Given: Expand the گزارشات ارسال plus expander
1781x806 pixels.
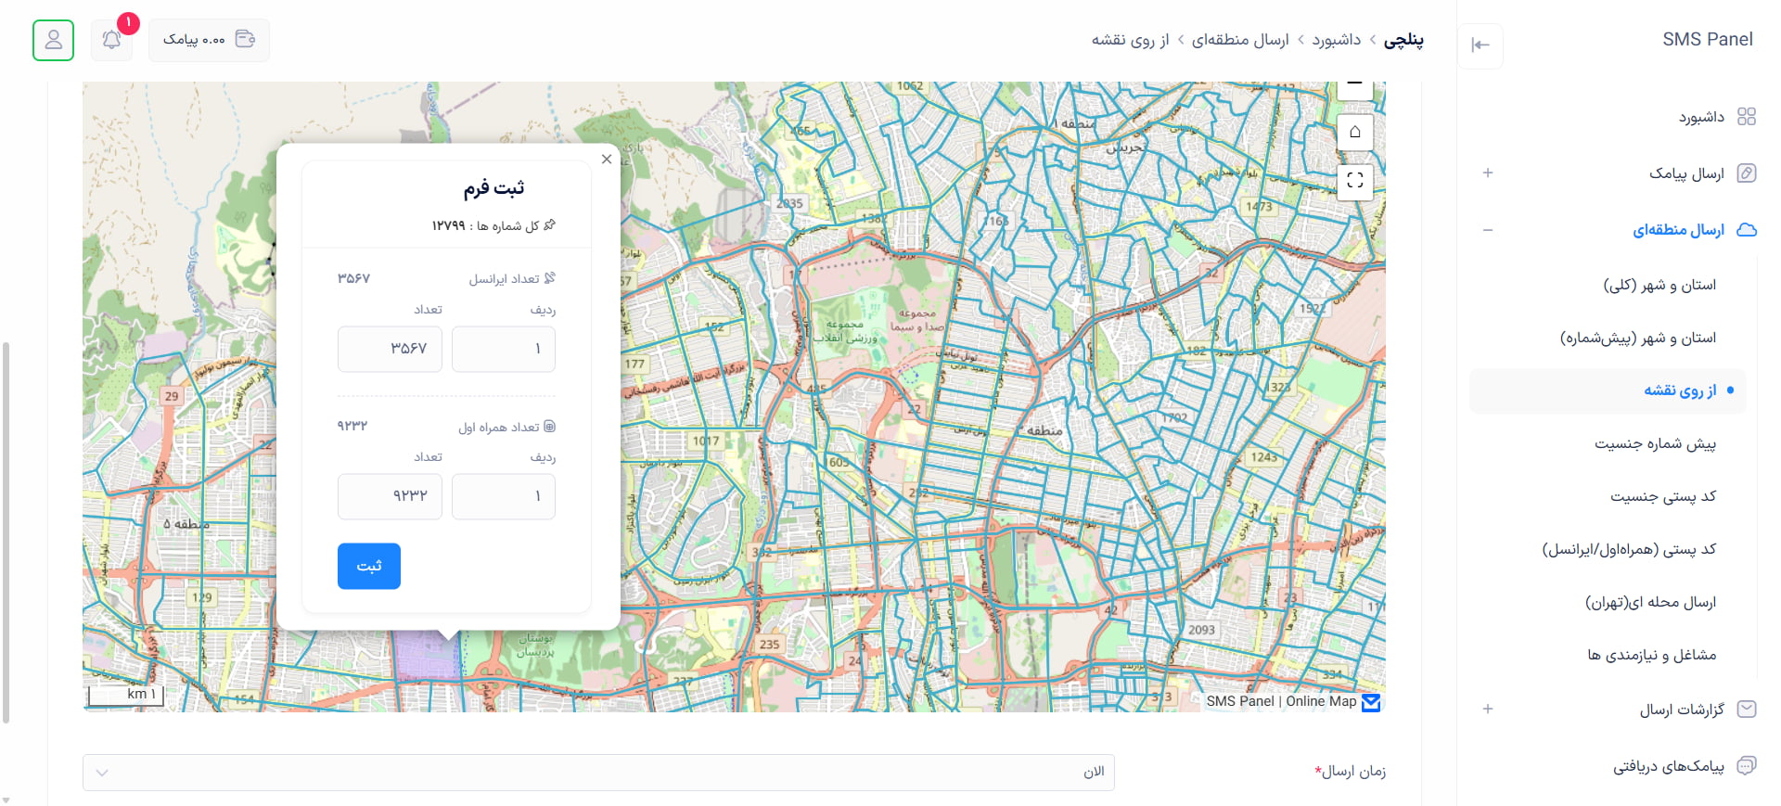Looking at the screenshot, I should [1488, 709].
